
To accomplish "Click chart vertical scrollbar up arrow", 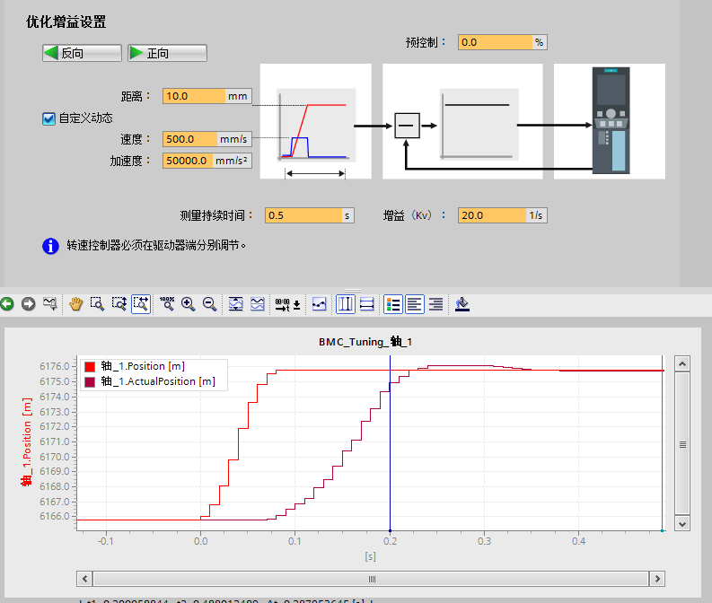I will pyautogui.click(x=682, y=364).
